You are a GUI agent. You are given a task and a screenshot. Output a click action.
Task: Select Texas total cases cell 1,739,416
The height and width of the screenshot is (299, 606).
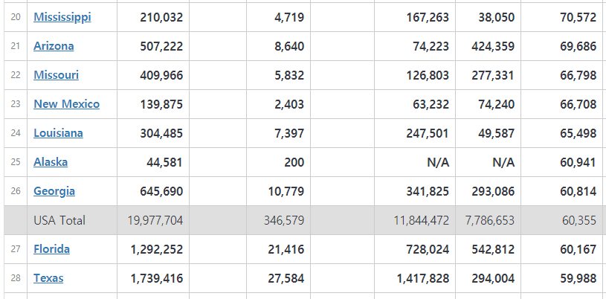(156, 278)
